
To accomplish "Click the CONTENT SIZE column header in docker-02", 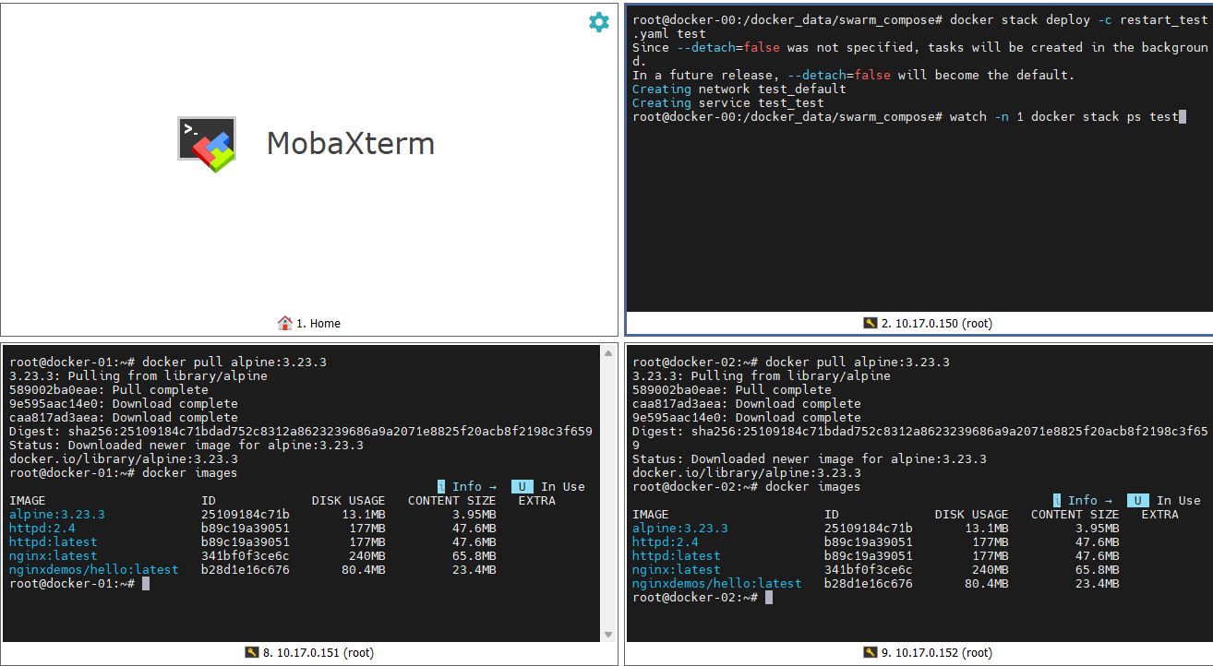I will click(x=1075, y=515).
